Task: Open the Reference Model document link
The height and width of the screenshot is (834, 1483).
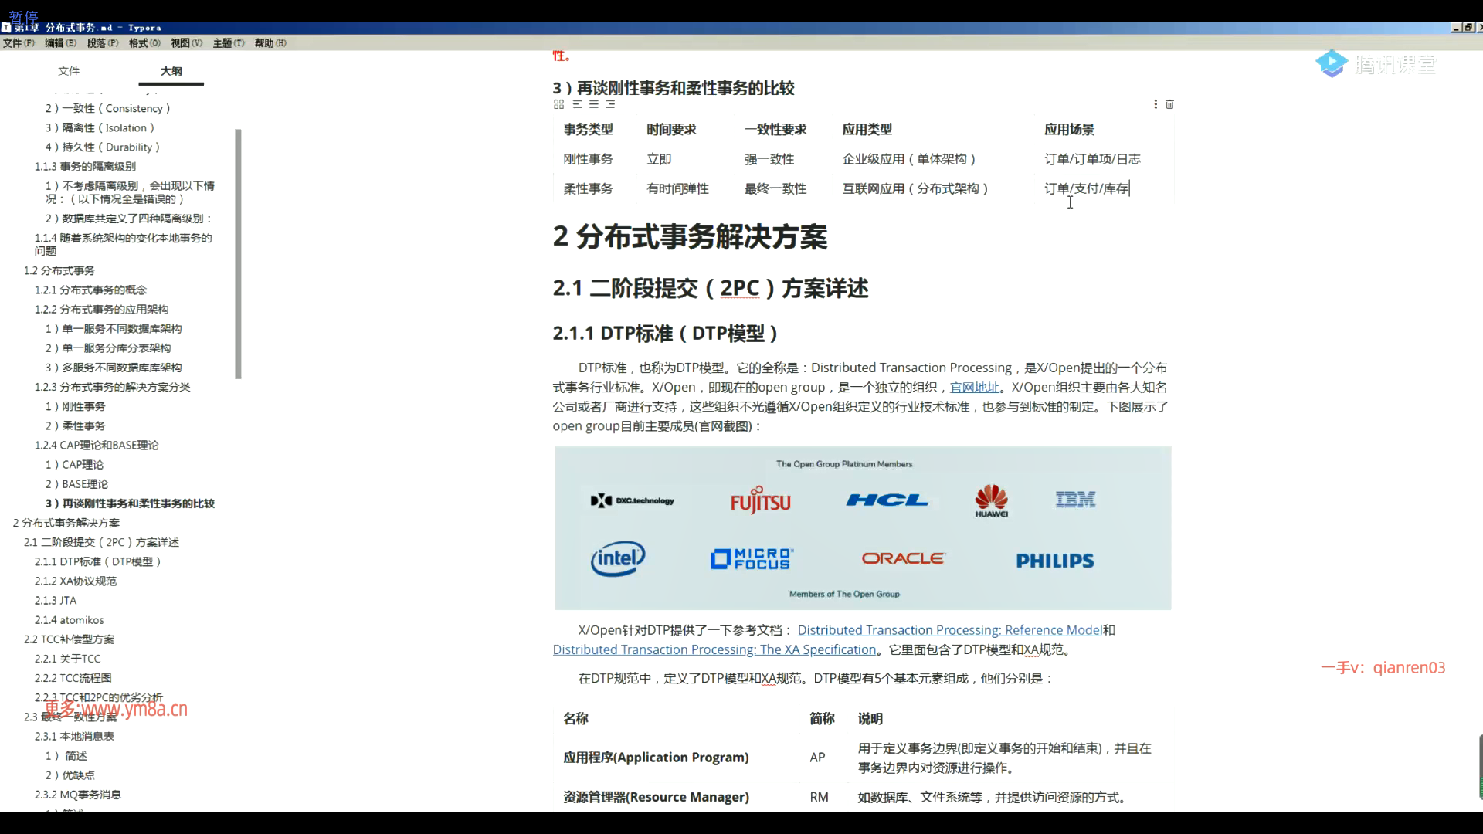Action: click(949, 630)
